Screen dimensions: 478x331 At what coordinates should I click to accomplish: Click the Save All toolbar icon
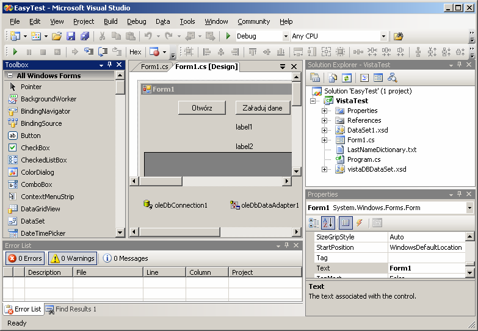[x=85, y=36]
